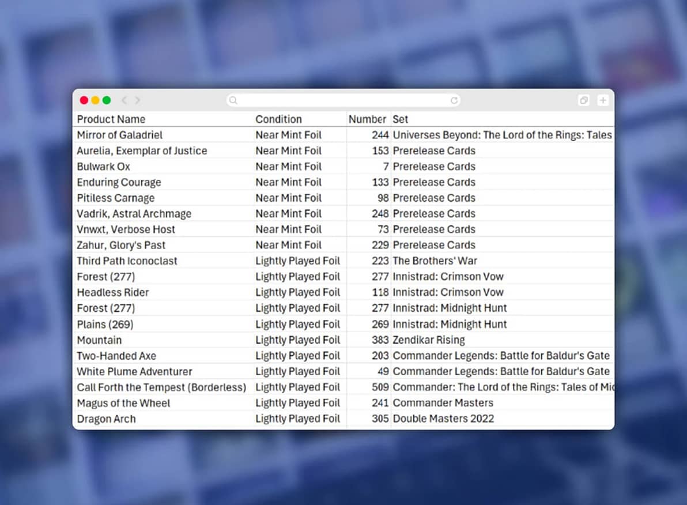Click number 133 in Enduring Courage row
The width and height of the screenshot is (687, 505).
[380, 182]
